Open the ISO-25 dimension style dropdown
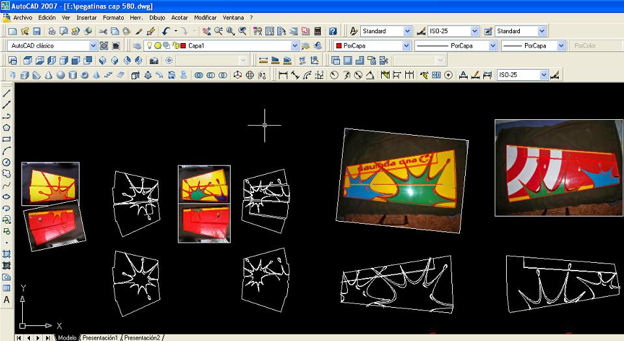The height and width of the screenshot is (341, 624). pos(474,31)
